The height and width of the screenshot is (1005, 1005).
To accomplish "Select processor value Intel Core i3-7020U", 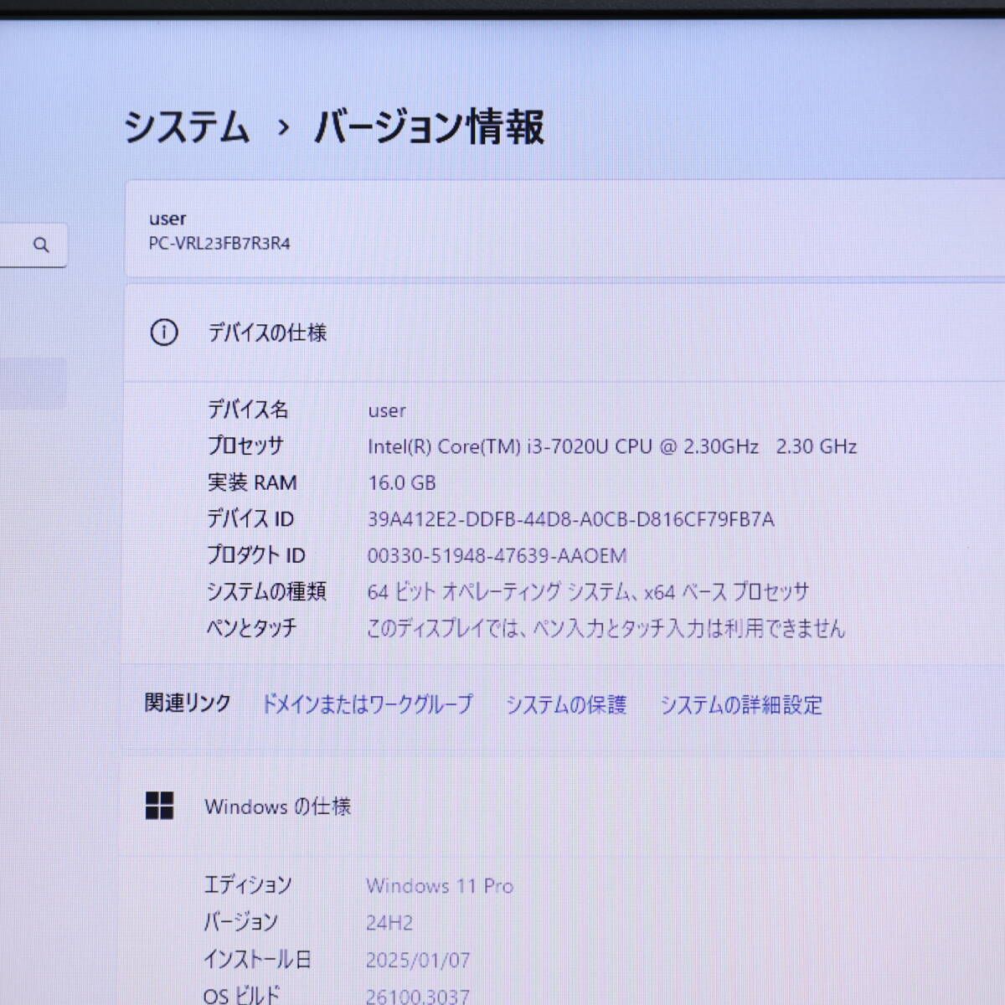I will point(612,446).
